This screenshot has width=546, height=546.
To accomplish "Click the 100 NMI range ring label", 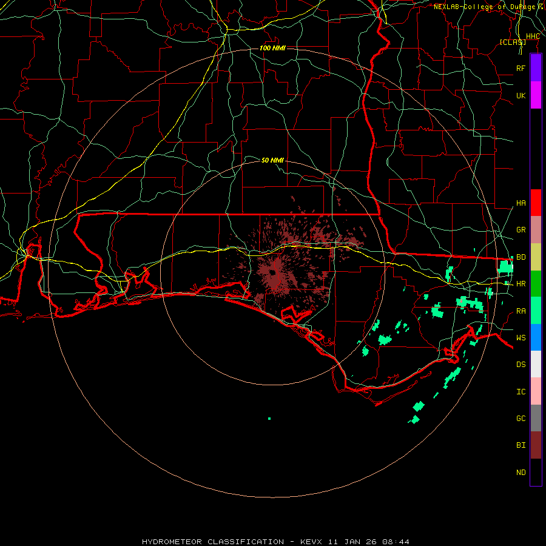I will pyautogui.click(x=272, y=48).
